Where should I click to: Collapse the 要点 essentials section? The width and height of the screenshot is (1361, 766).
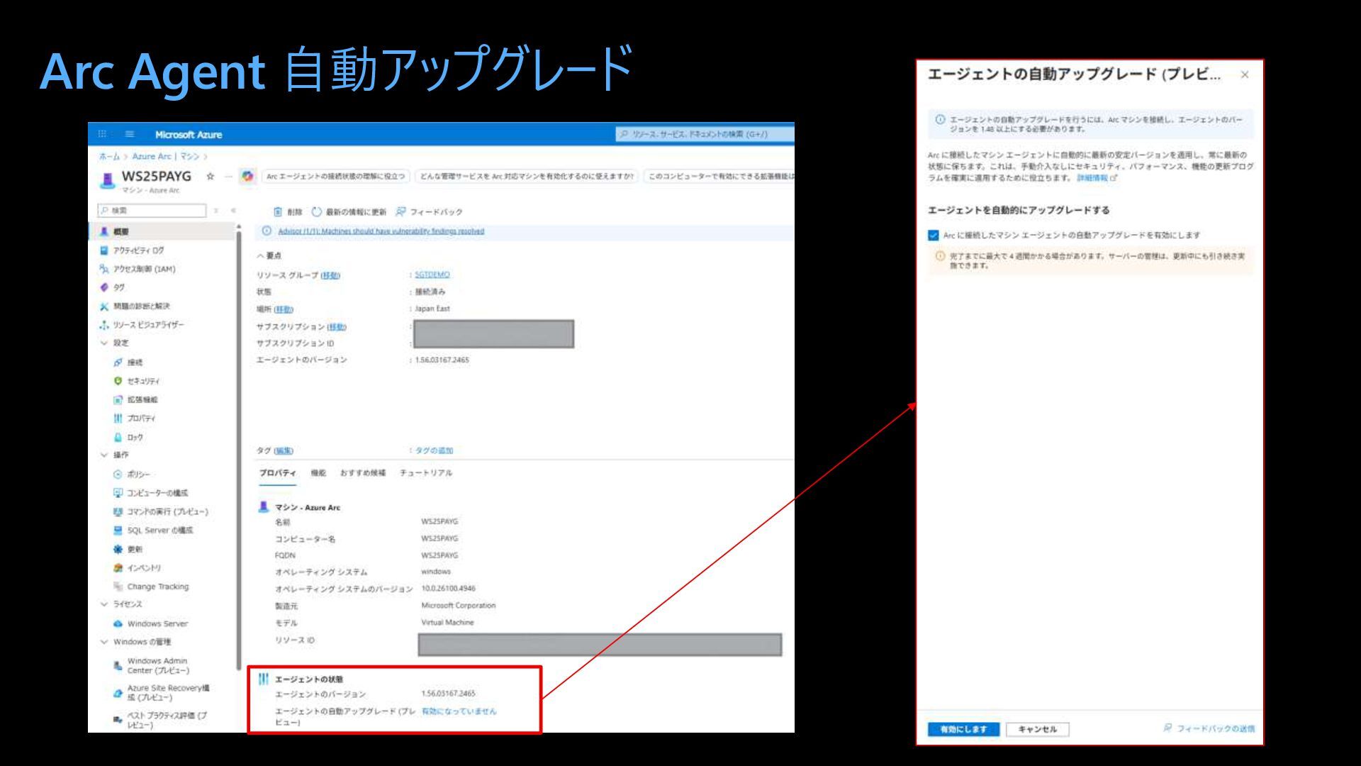pos(269,255)
